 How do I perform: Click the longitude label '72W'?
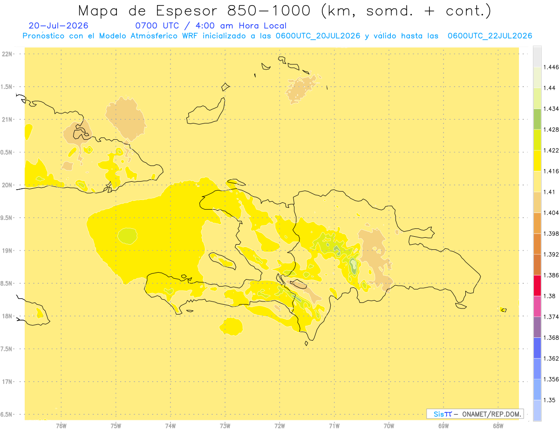click(x=279, y=426)
